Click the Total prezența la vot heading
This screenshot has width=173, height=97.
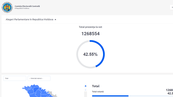point(91,27)
